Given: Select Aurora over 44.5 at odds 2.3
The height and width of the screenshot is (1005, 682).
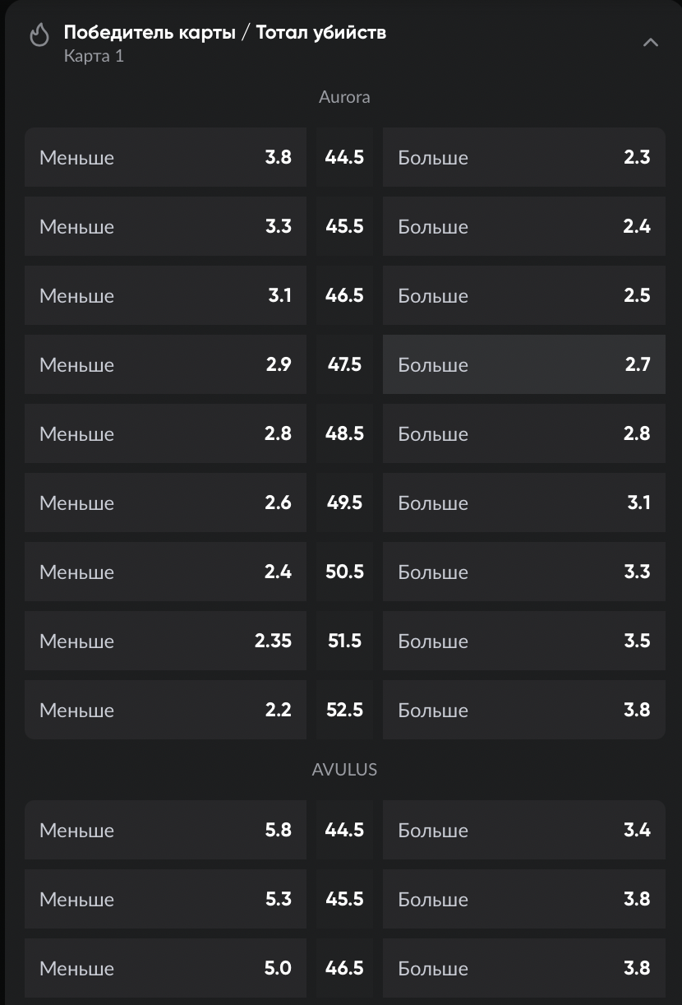Looking at the screenshot, I should click(523, 157).
